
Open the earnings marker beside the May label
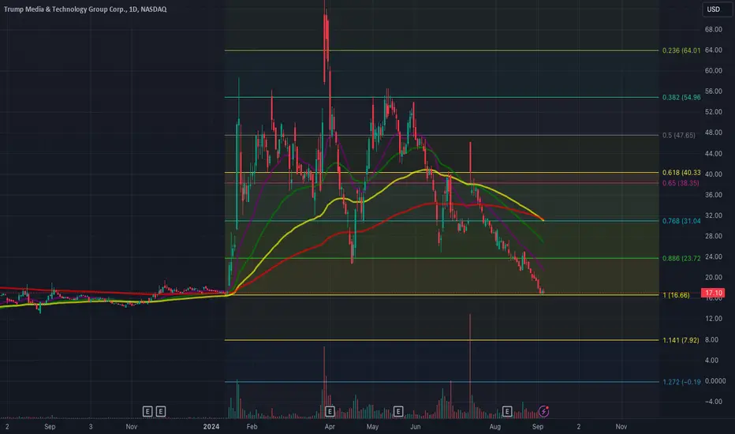click(398, 411)
